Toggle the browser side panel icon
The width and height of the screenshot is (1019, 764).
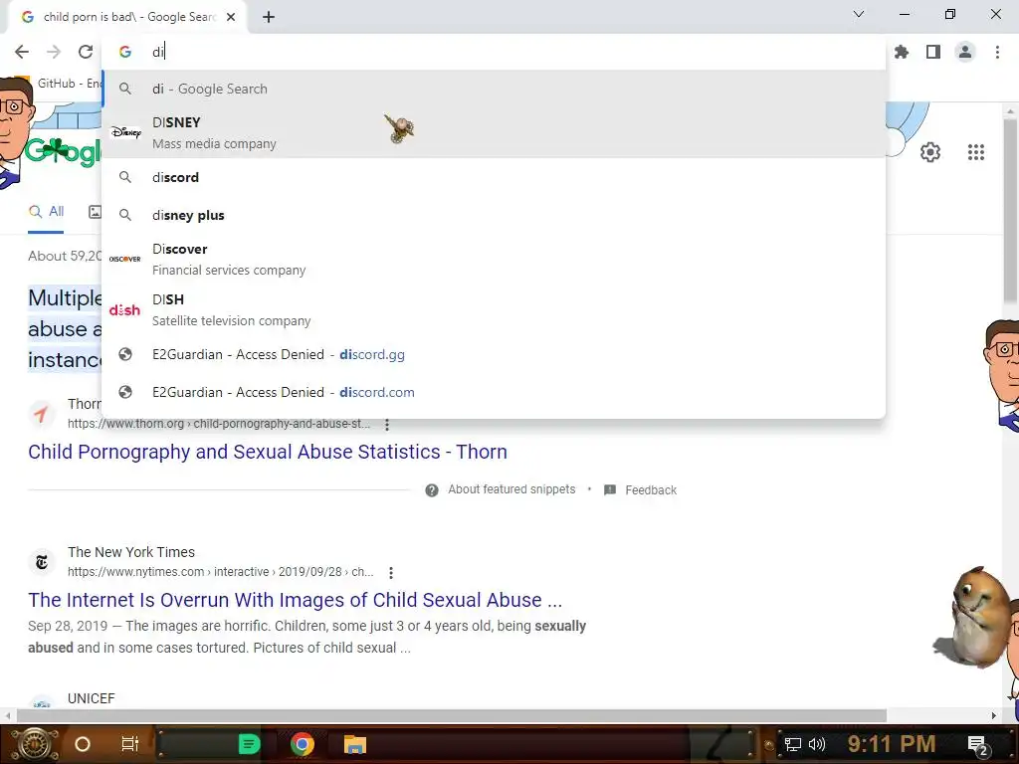(933, 52)
